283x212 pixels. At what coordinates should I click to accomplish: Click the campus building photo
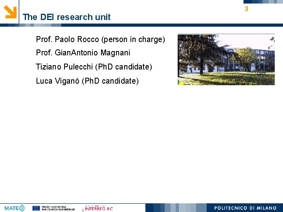pos(226,60)
